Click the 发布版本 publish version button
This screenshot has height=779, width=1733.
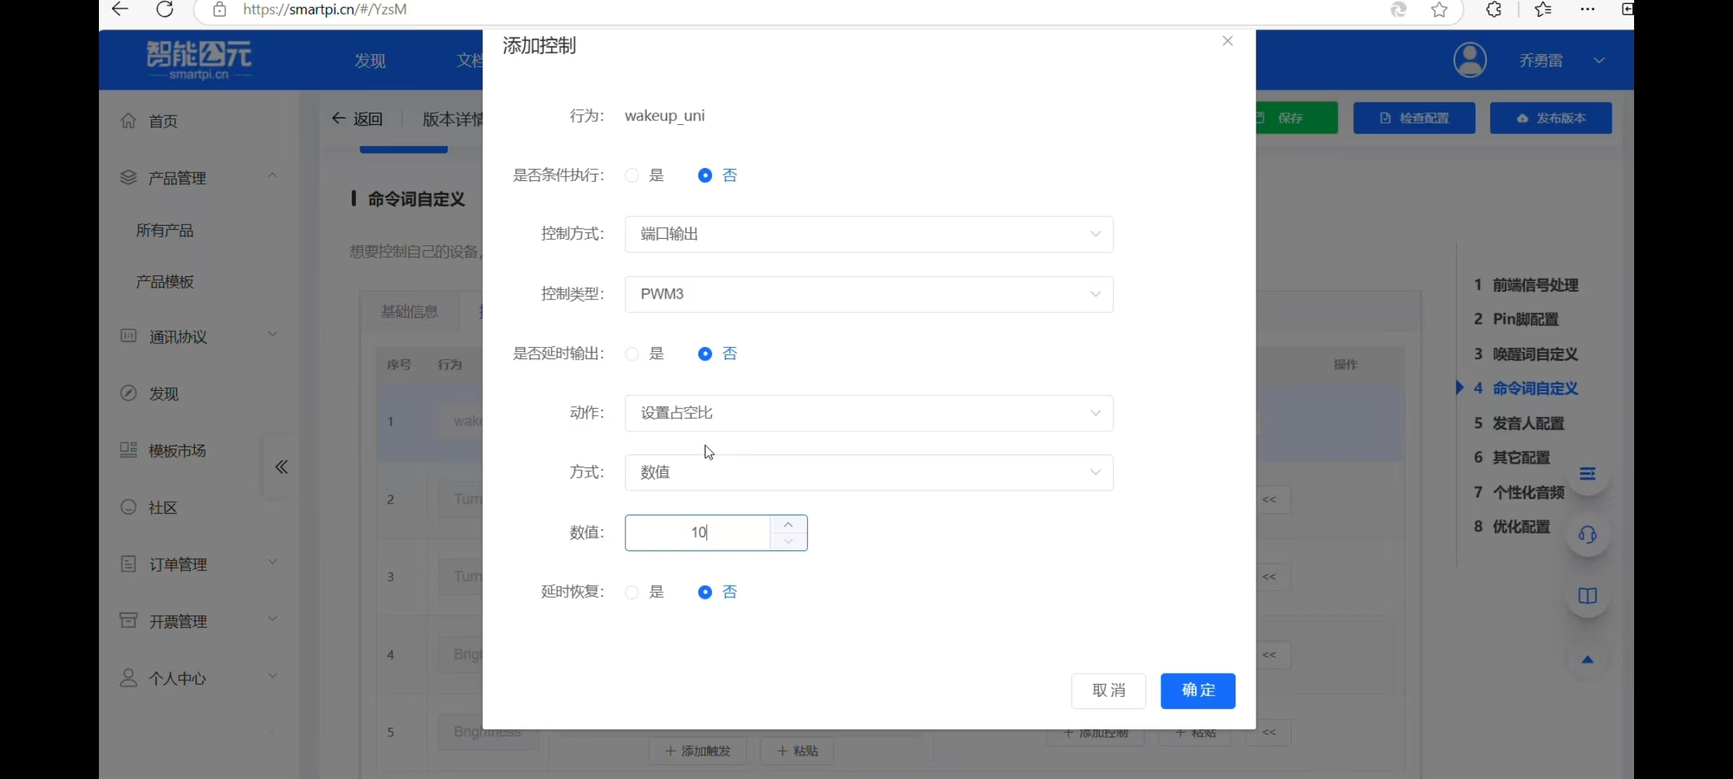pos(1551,118)
